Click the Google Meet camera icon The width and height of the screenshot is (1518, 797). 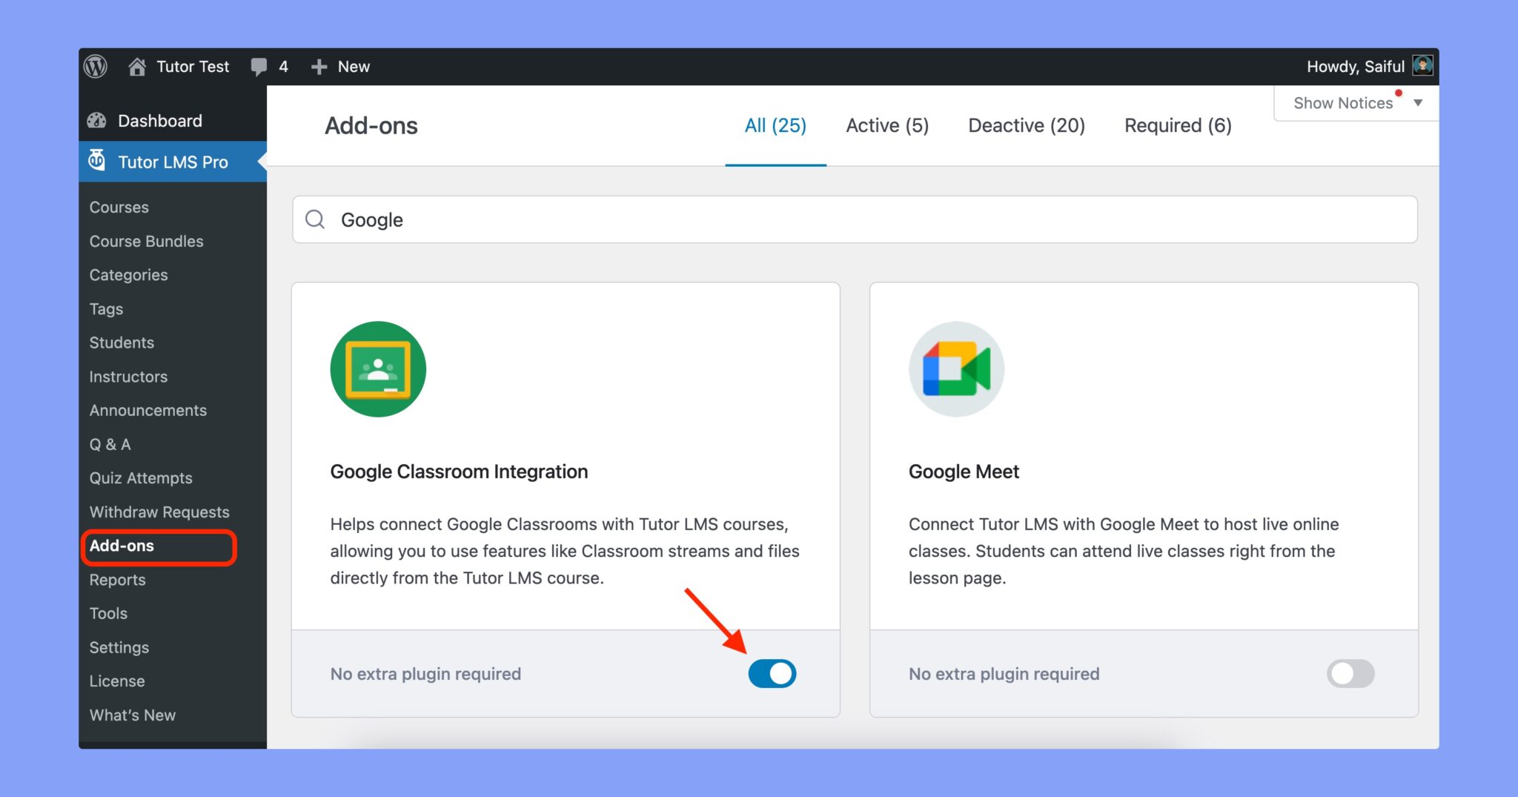tap(956, 368)
